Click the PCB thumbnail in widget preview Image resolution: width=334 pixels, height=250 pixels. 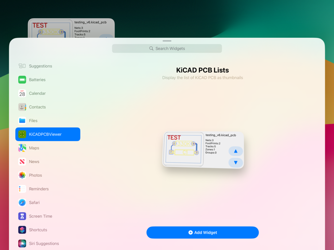(x=183, y=149)
